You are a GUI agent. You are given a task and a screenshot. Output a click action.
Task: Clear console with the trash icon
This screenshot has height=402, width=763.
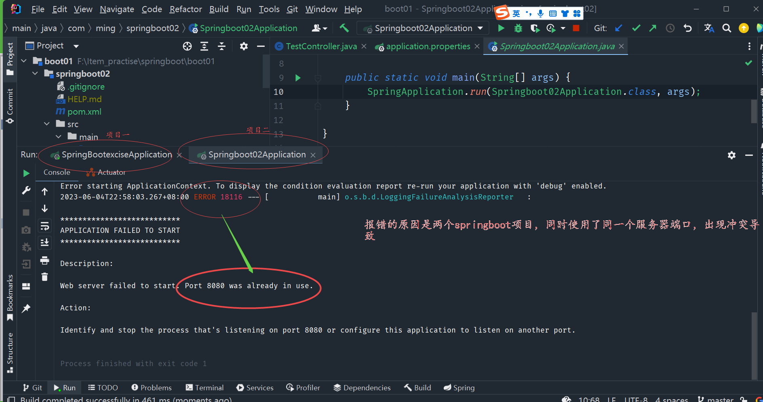[x=45, y=276]
